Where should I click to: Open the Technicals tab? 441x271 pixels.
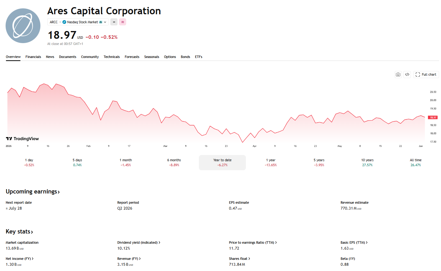tap(112, 57)
